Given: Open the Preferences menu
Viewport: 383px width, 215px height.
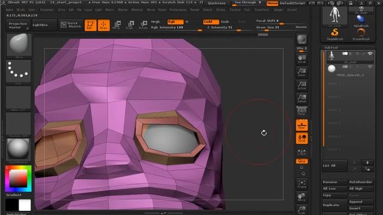Looking at the screenshot, I should tap(178, 10).
